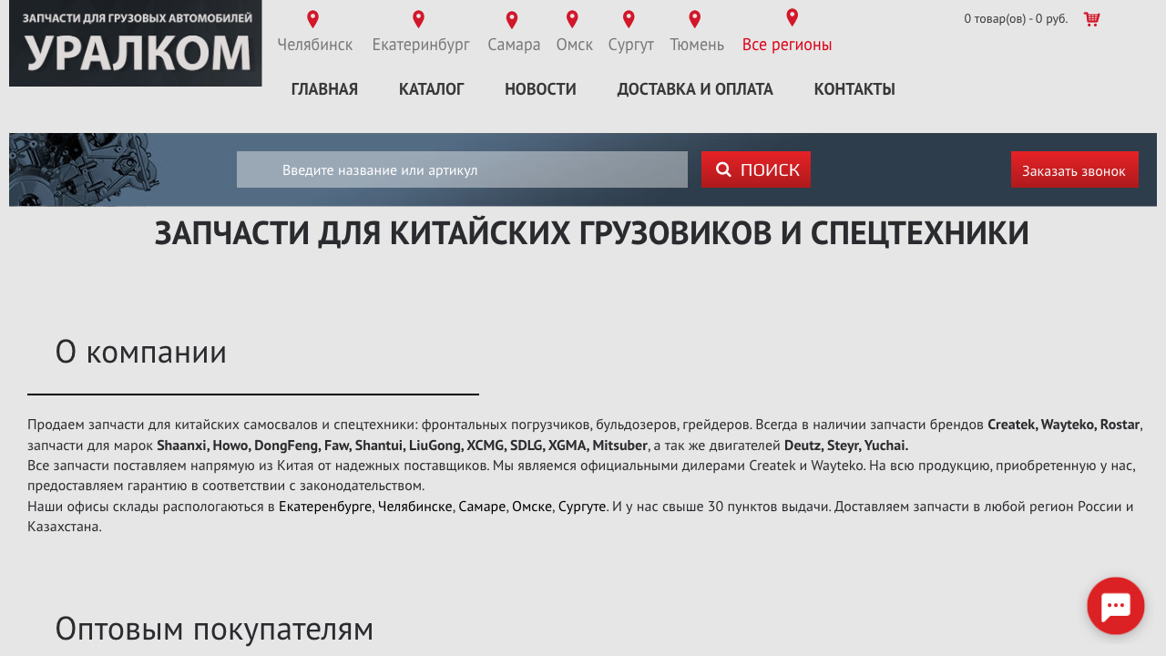Click the main heading ЗАПЧАСТИ ДЛЯ КИТАЙСКИХ ГРУЗОВИКОВ
Screen dimensions: 1166x656
592,233
